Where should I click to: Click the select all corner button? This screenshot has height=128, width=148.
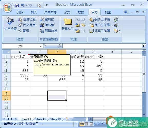tap(6, 52)
